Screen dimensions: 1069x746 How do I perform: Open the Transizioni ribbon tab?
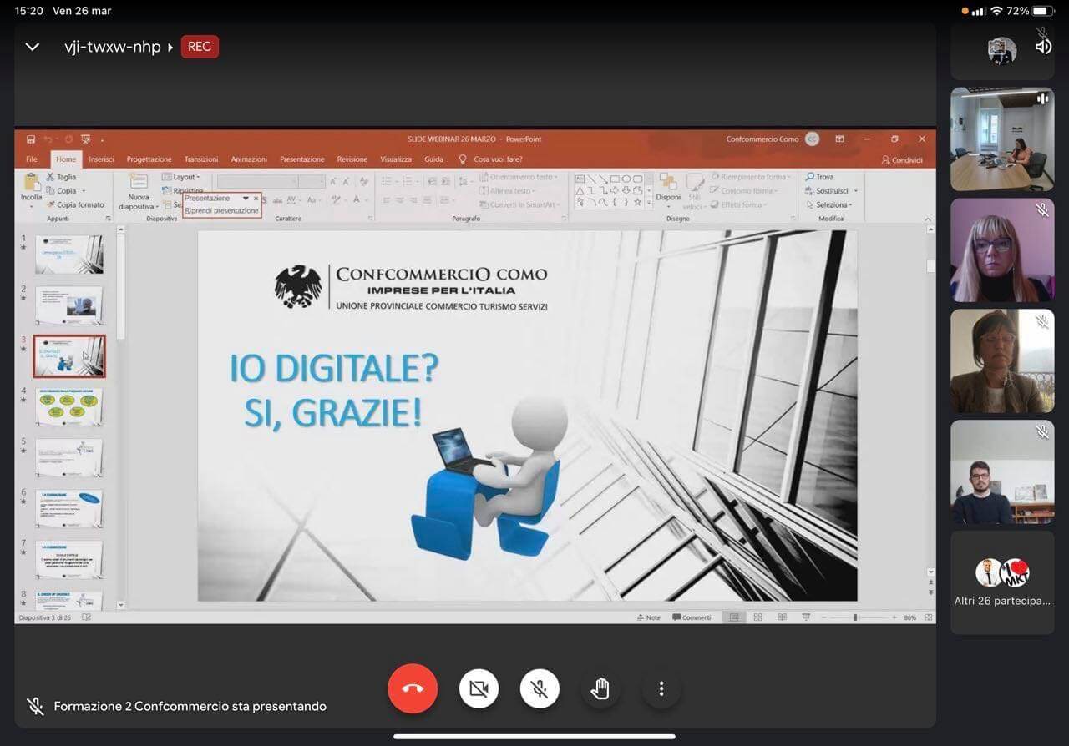tap(201, 159)
